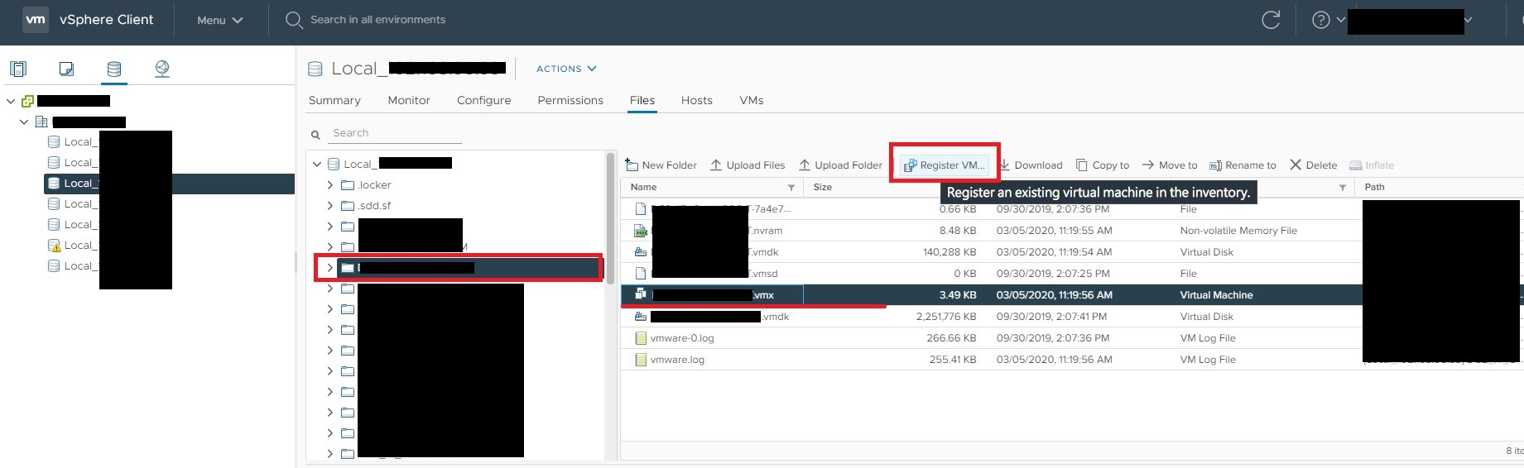Screen dimensions: 1524x468
Task: Open the Name column filter
Action: tap(791, 188)
